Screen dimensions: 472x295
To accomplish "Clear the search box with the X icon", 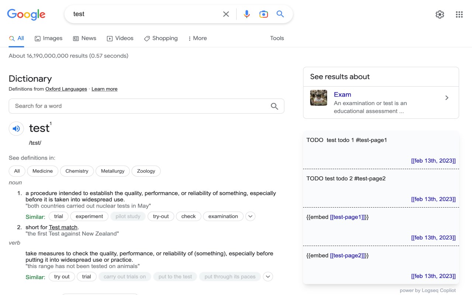I will click(226, 14).
